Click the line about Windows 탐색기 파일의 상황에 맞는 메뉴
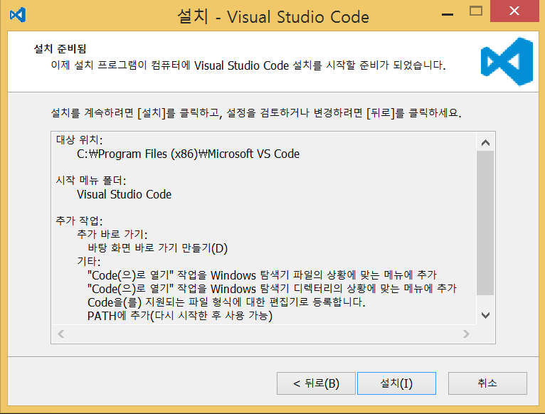The image size is (545, 414). 262,275
